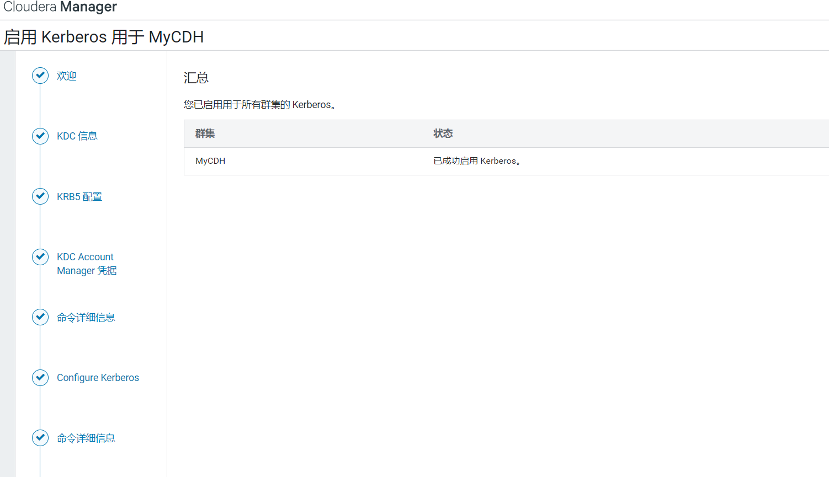Image resolution: width=829 pixels, height=477 pixels.
Task: Open the Configure Kerberos step
Action: 98,378
